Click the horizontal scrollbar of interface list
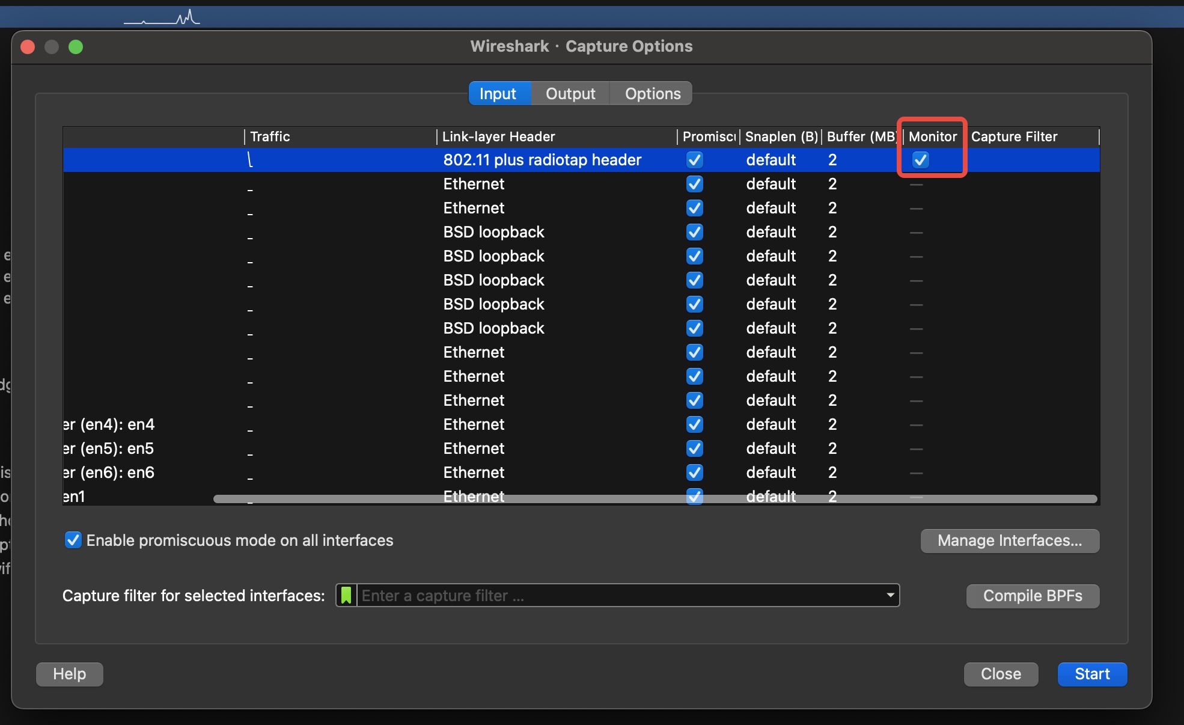Viewport: 1184px width, 725px height. coord(655,499)
